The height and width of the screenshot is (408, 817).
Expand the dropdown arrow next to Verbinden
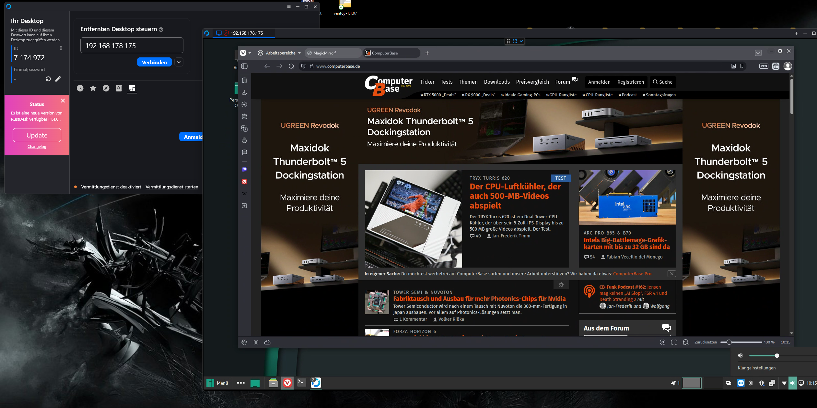pos(179,62)
